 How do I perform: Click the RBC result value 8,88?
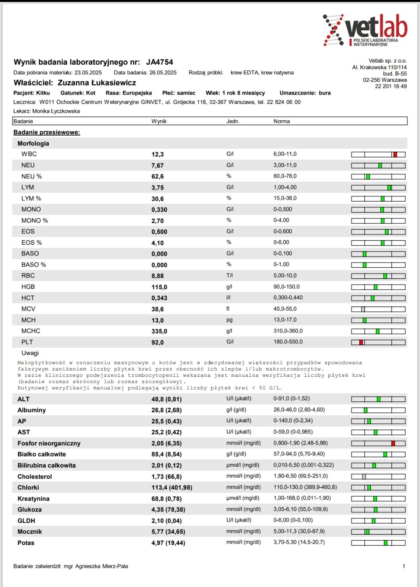coord(157,276)
